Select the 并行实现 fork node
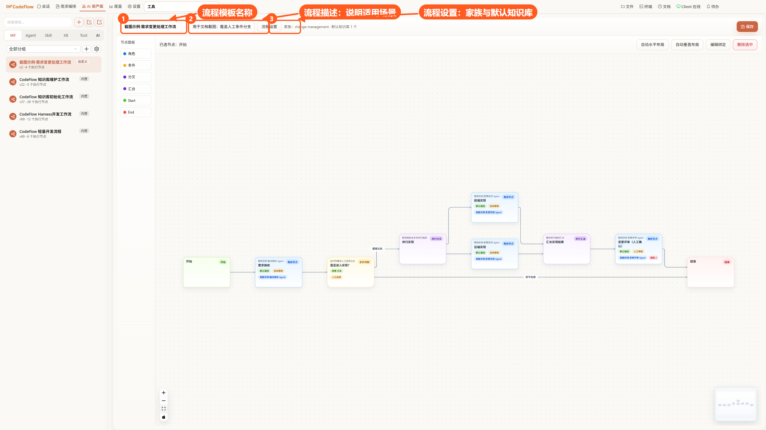766x430 pixels. tap(422, 249)
